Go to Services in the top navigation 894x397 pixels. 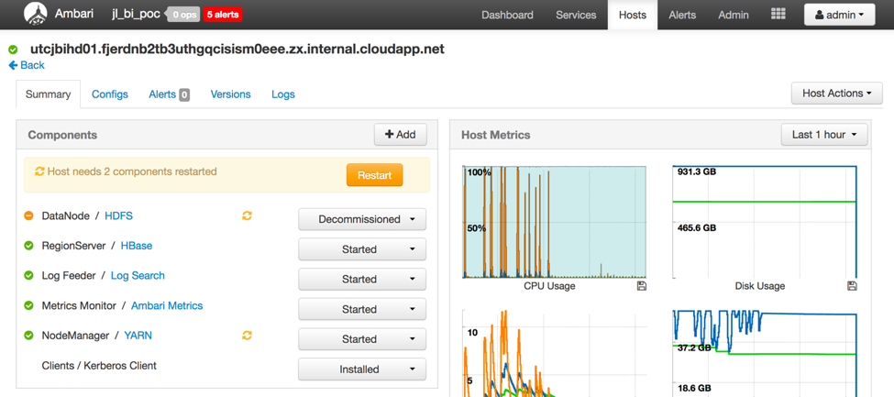[x=576, y=15]
